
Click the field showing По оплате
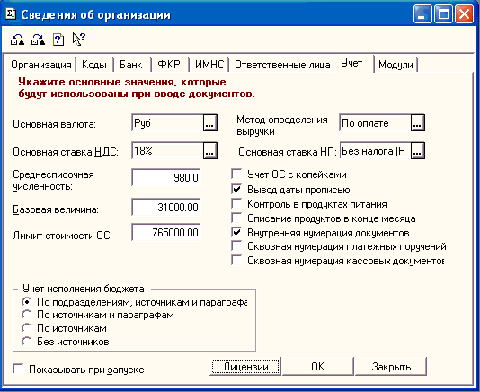(x=375, y=123)
